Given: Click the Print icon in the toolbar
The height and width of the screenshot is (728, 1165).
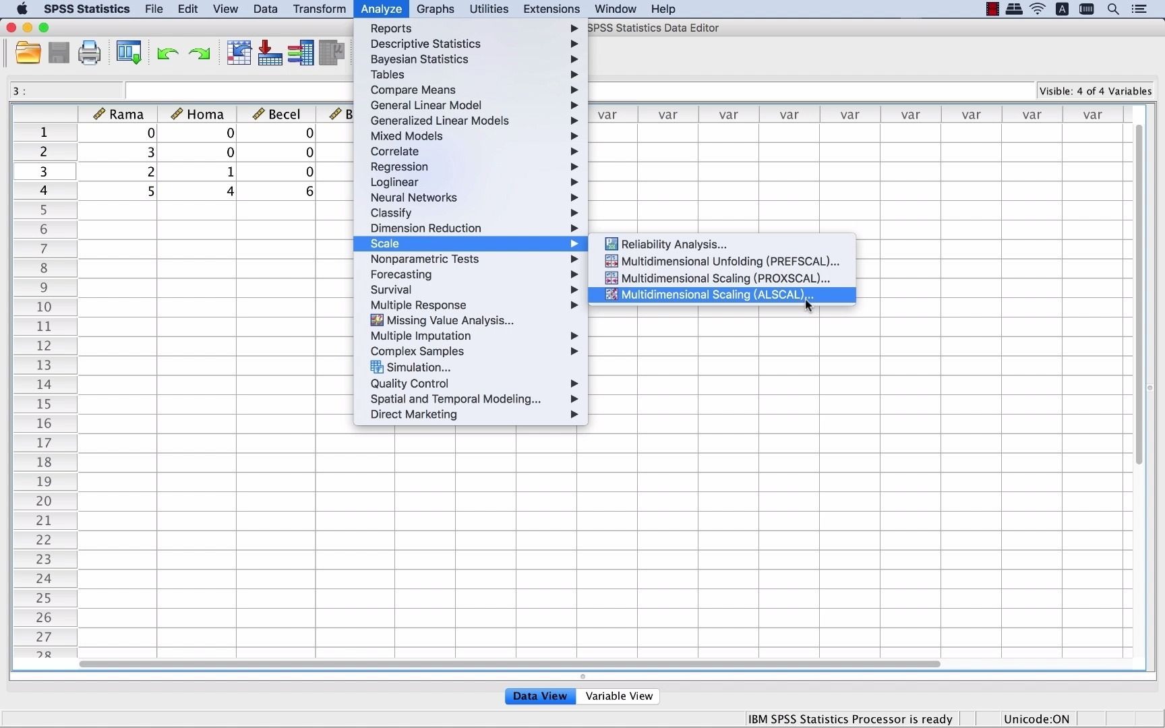Looking at the screenshot, I should tap(89, 53).
